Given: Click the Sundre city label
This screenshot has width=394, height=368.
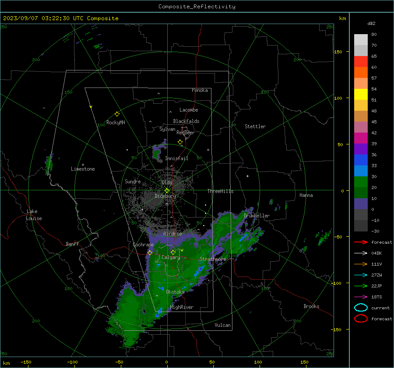Looking at the screenshot, I should pos(133,181).
